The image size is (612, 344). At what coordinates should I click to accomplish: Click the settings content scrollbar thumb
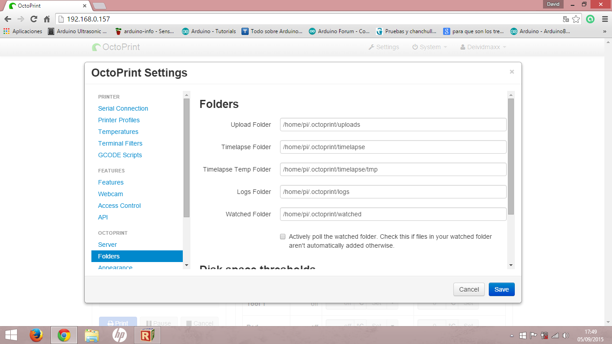coord(511,157)
